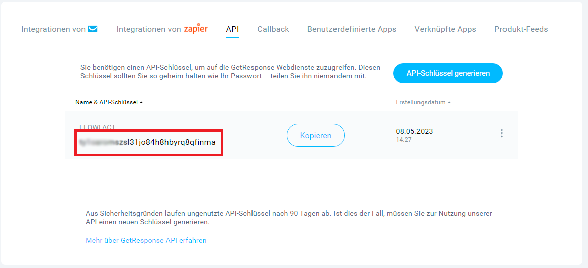
Task: Sort by Name & API-Schlüssel column
Action: (x=109, y=102)
